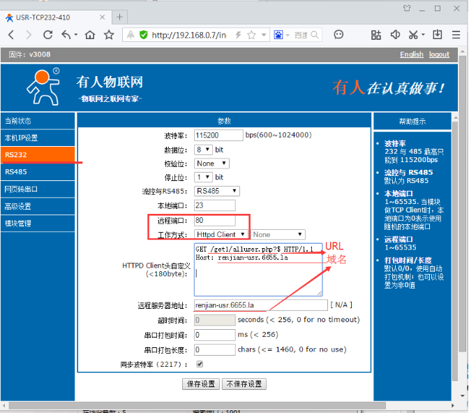
Task: Toggle the 同步波特率 (2217) checkbox
Action: tap(200, 364)
